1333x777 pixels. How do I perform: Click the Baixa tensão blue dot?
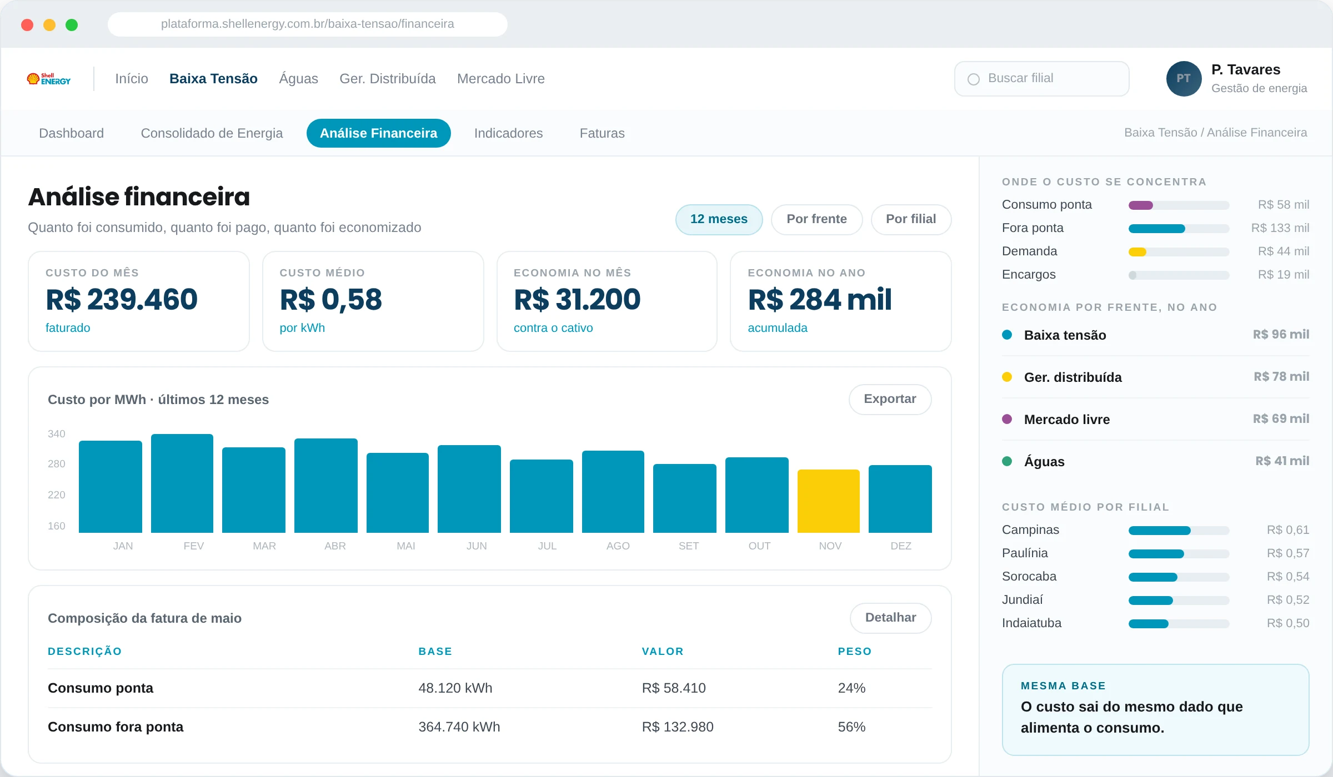(x=1007, y=335)
